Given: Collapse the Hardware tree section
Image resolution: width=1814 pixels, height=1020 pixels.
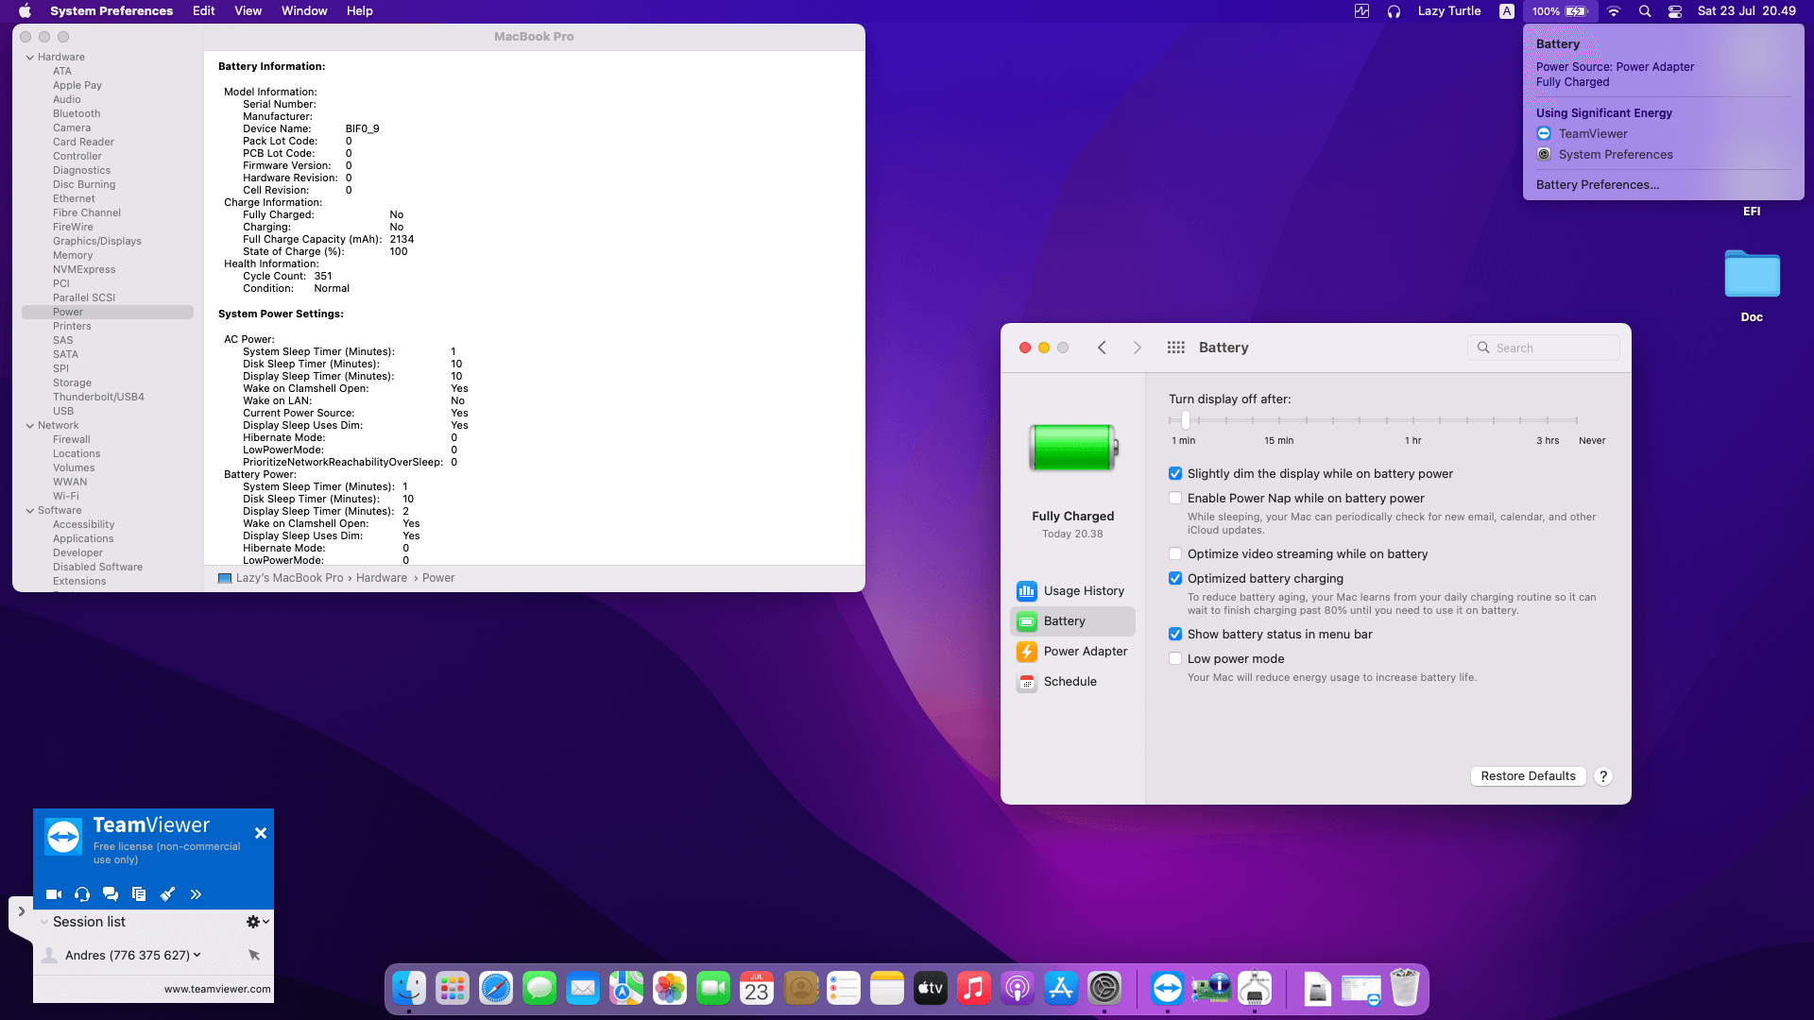Looking at the screenshot, I should pos(30,58).
